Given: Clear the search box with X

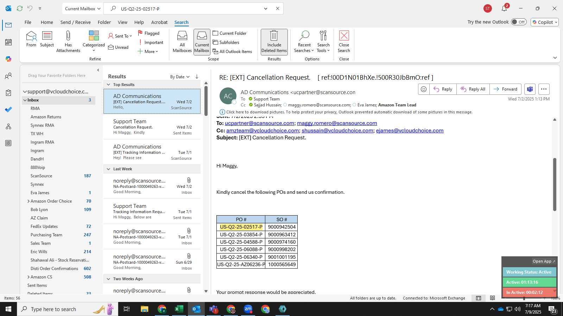Looking at the screenshot, I should coord(278,8).
